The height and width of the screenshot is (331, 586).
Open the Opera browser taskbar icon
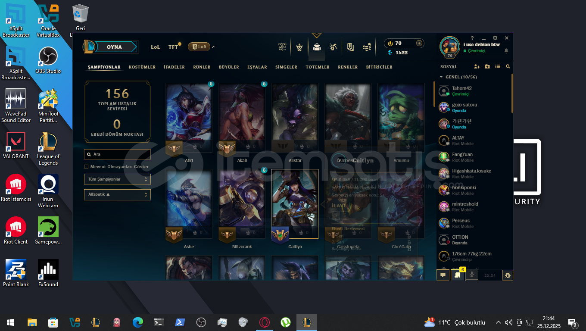tap(264, 322)
